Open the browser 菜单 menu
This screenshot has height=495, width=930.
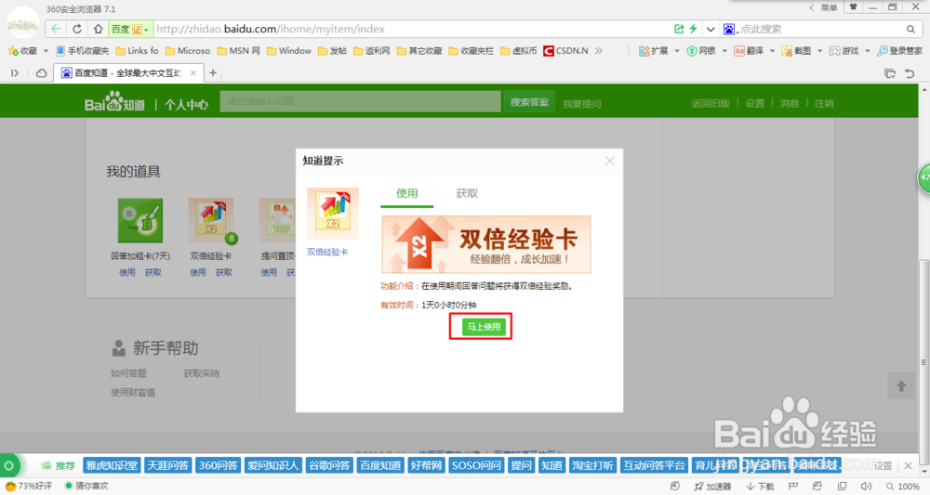coord(829,7)
